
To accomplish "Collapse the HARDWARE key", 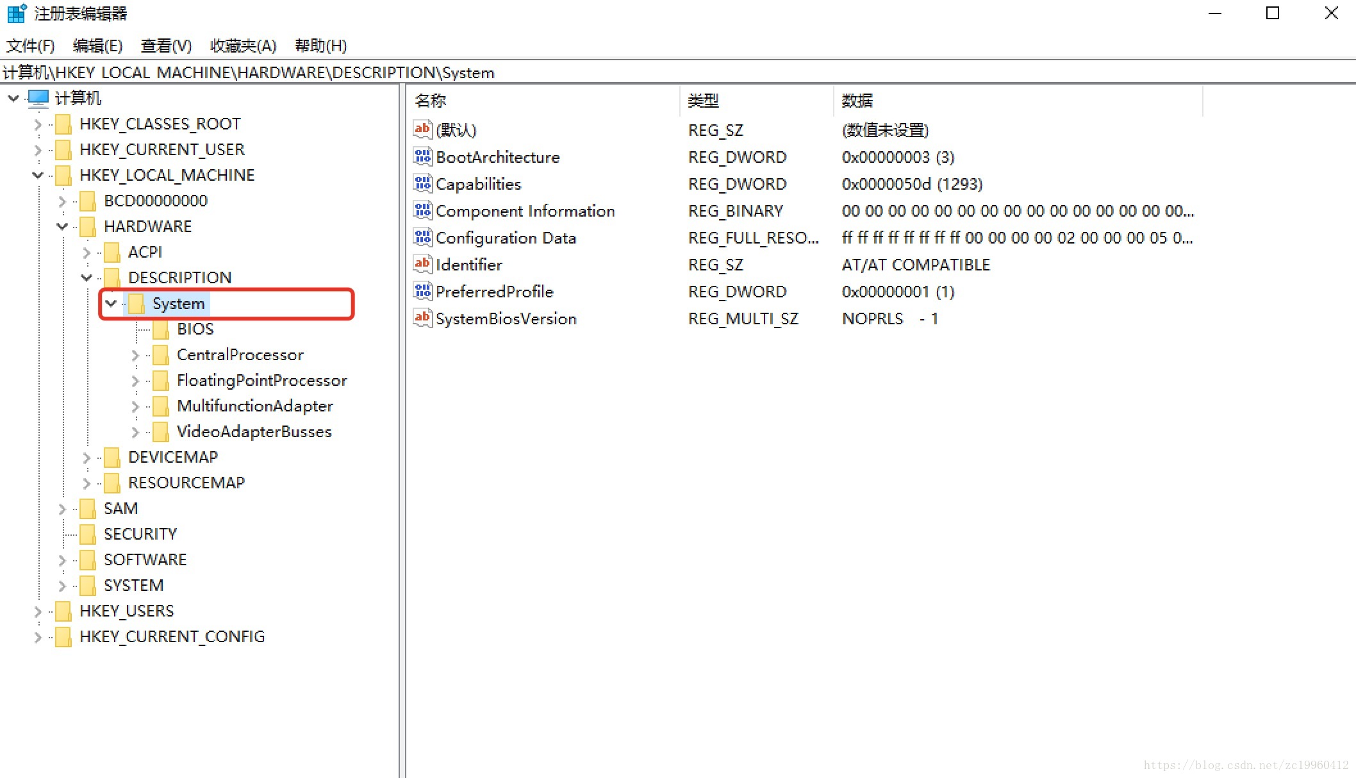I will click(x=62, y=226).
